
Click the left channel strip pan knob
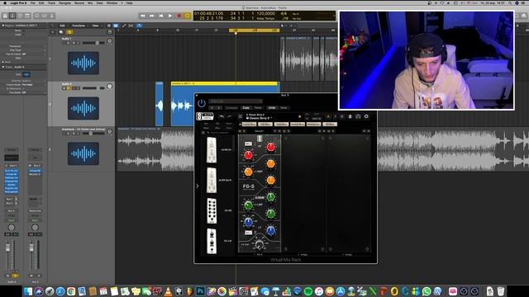tap(11, 228)
